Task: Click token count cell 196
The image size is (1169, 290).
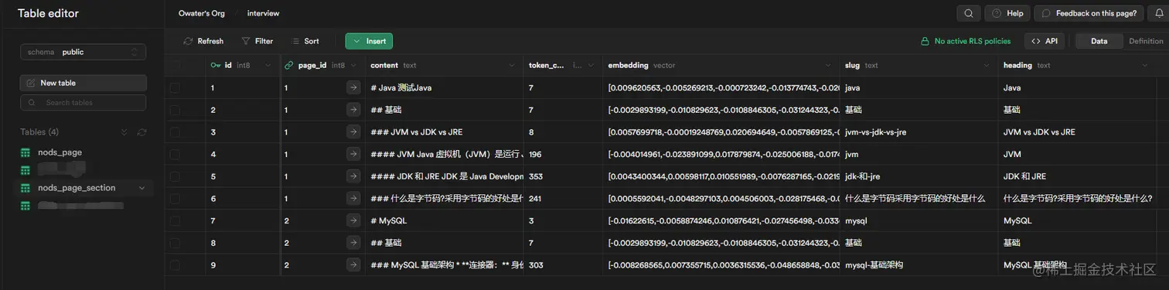Action: [x=563, y=154]
